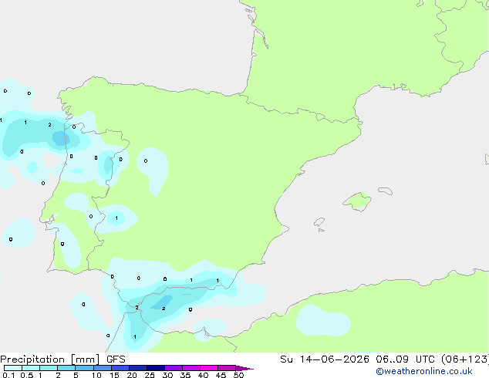Pick the 5–10 mm legend color swatch

tap(84, 368)
